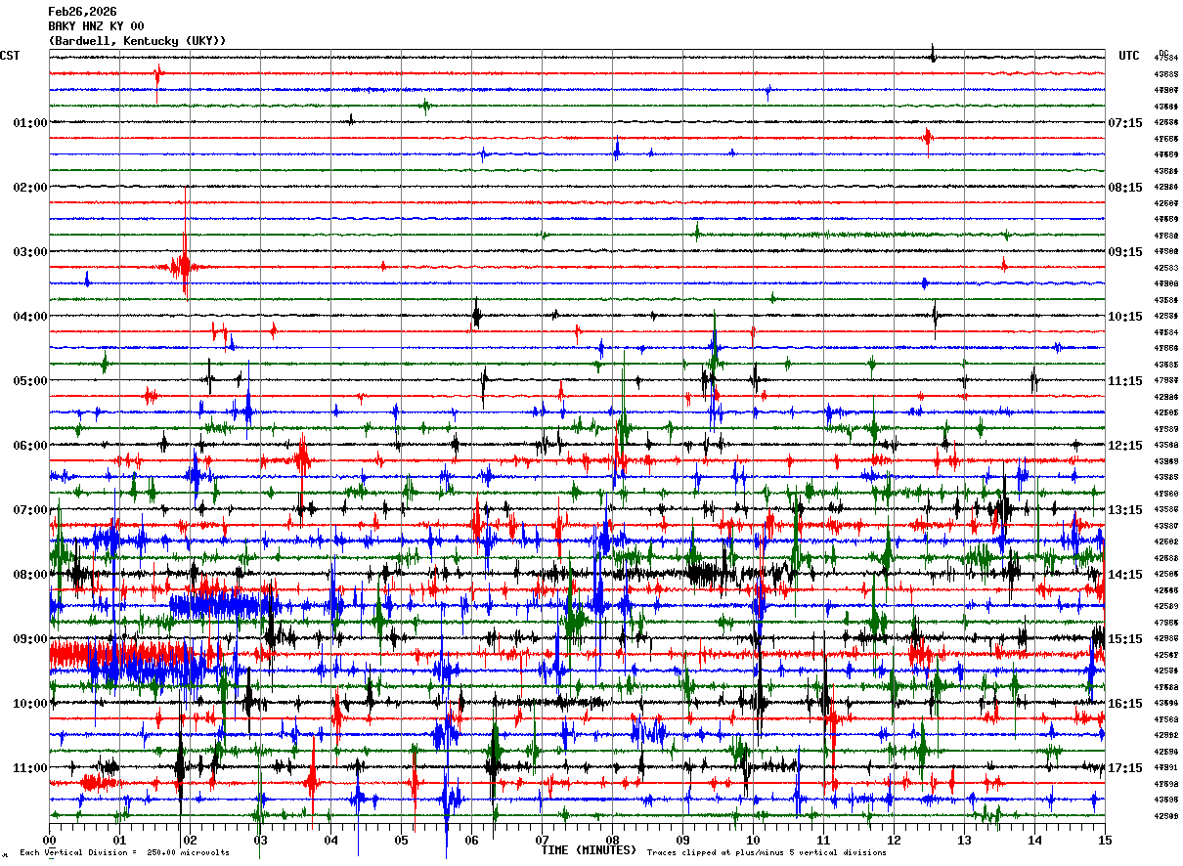Click the location text Bardwell, Kentucky (UKY)
The width and height of the screenshot is (1183, 866).
coord(138,41)
